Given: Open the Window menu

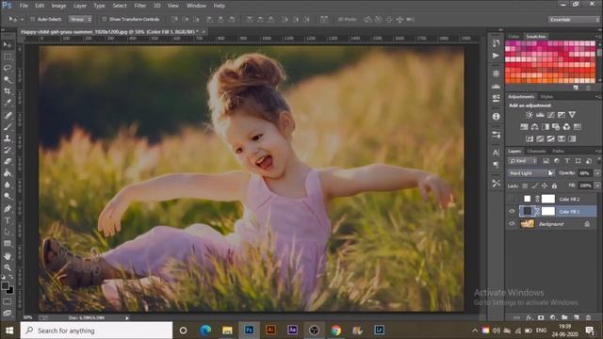Looking at the screenshot, I should 196,6.
